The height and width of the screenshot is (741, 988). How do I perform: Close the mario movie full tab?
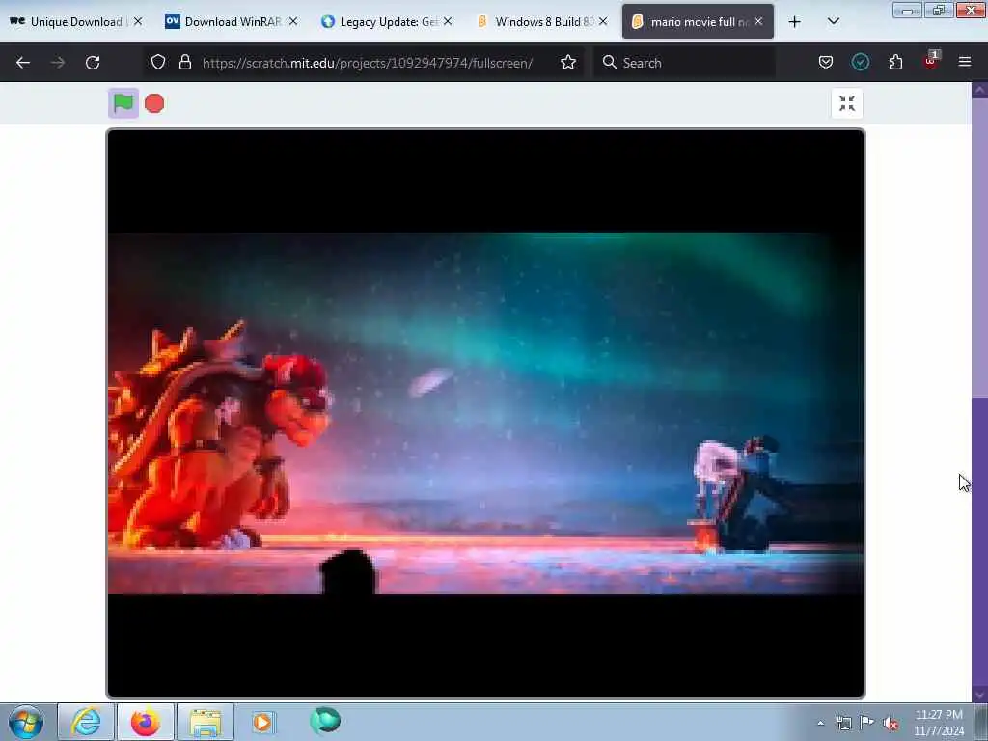[758, 21]
